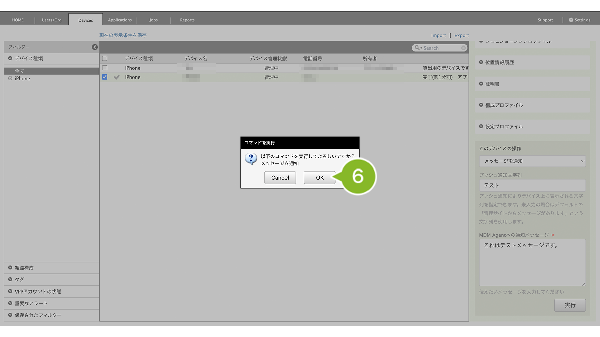Click the 実行 button
Image resolution: width=600 pixels, height=337 pixels.
(570, 305)
